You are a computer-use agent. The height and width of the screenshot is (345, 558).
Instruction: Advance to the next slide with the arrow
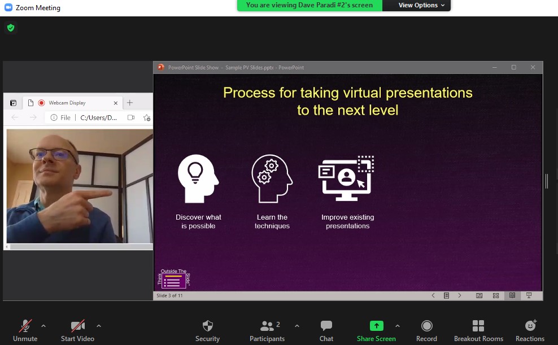[460, 295]
